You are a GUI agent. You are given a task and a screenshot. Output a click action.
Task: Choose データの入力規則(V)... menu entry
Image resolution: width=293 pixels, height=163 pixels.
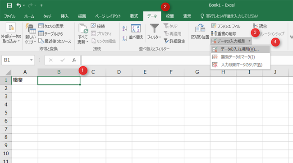[240, 49]
